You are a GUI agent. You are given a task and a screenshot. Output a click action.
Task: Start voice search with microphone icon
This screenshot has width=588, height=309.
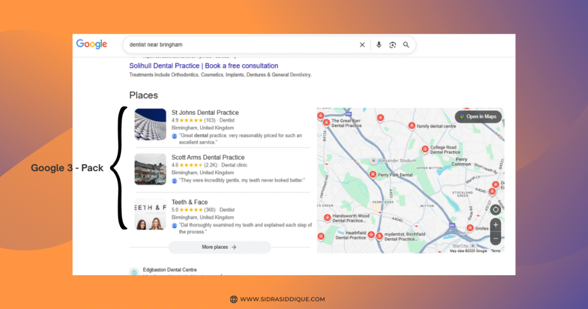379,45
